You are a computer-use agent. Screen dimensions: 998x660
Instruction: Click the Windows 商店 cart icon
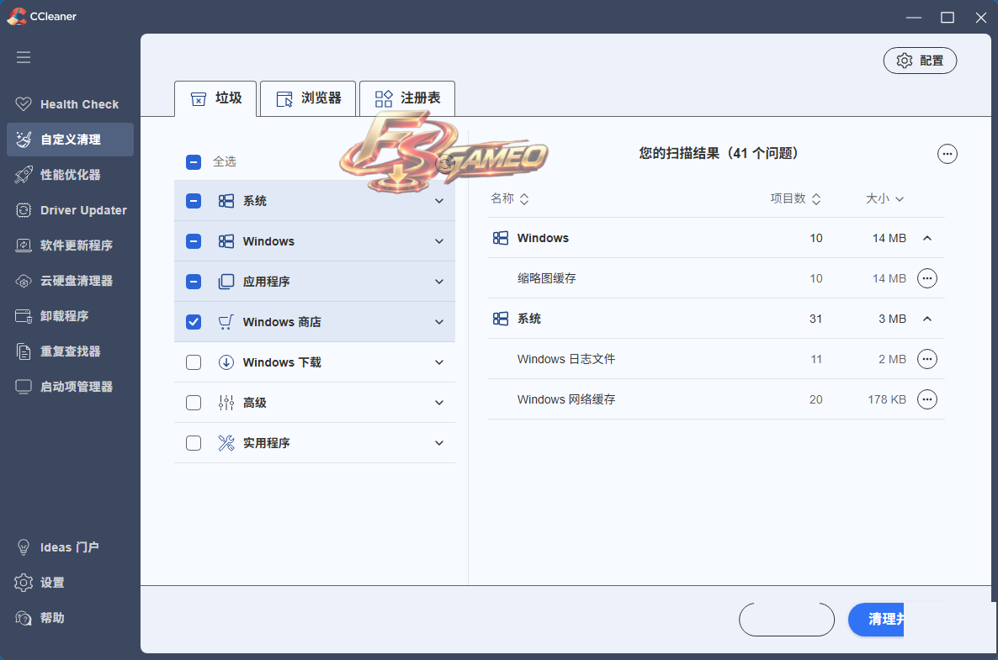point(226,322)
